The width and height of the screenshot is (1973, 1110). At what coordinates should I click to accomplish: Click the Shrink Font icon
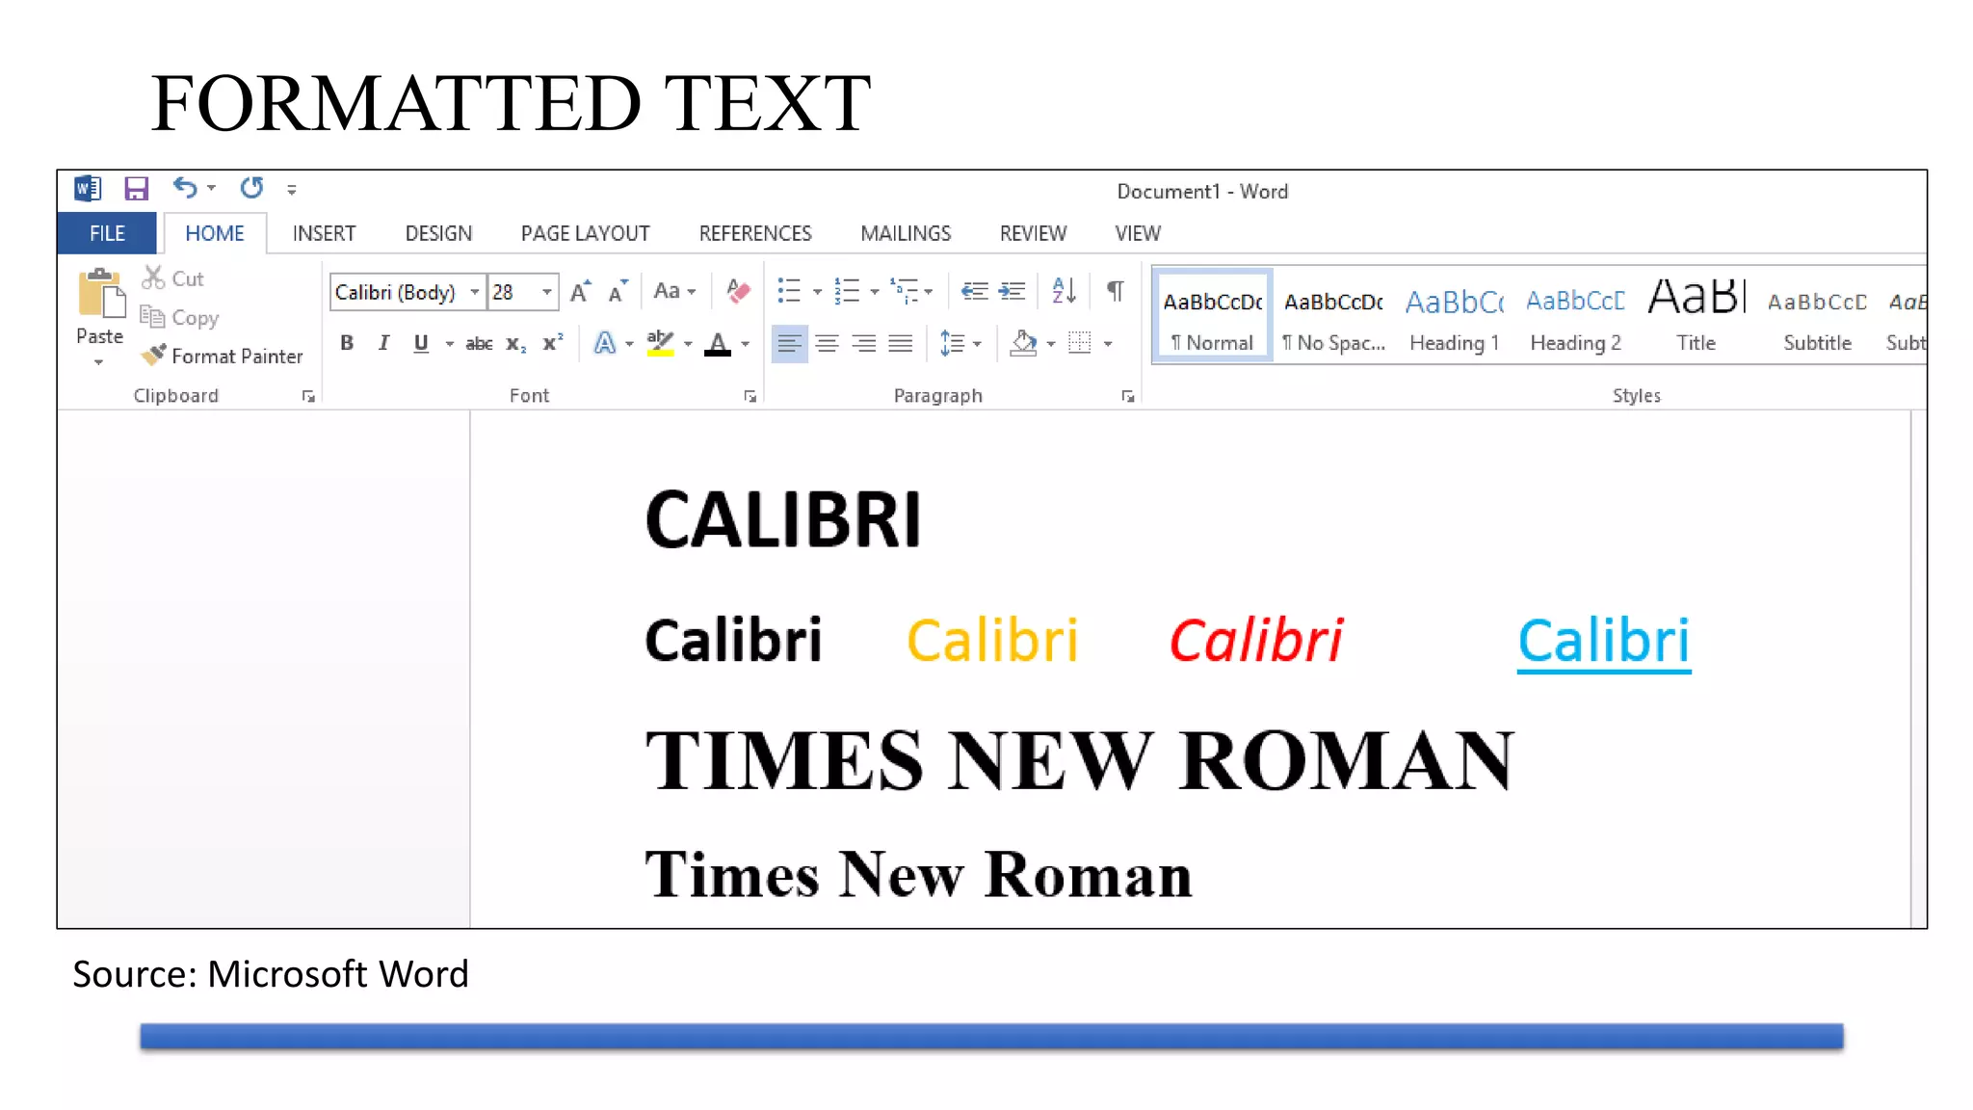coord(618,291)
